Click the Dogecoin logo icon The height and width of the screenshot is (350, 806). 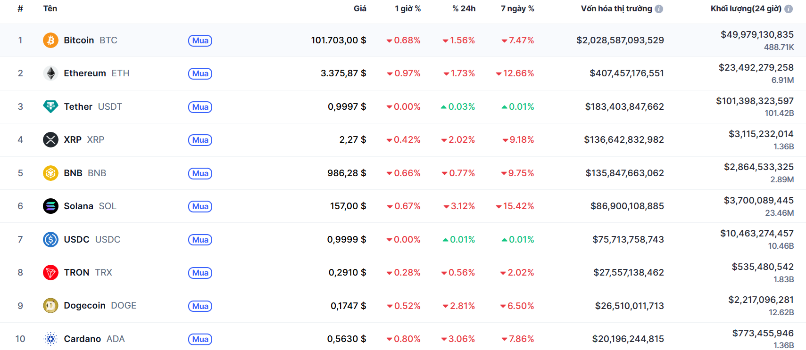50,306
